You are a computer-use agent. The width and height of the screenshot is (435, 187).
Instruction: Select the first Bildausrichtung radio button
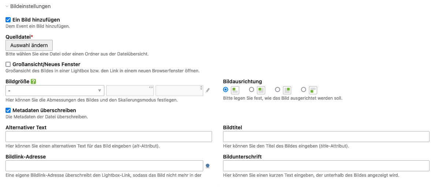(x=226, y=89)
